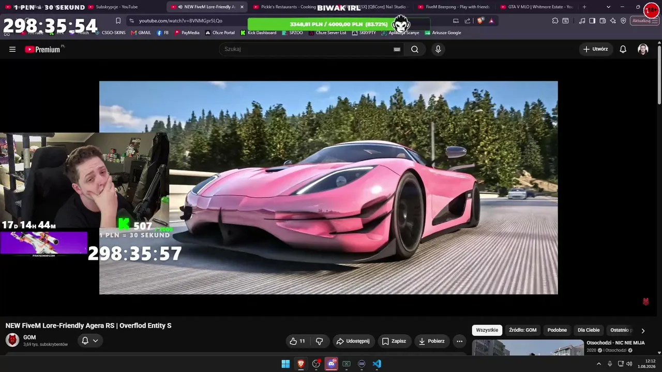The width and height of the screenshot is (662, 372).
Task: Open the Windows Start menu
Action: [285, 364]
